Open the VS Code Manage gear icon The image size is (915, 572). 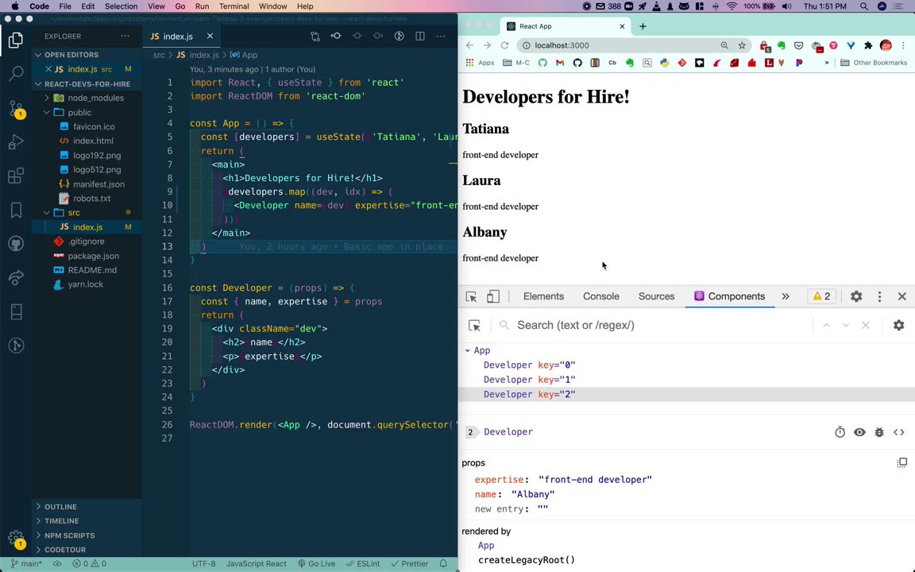pos(16,538)
